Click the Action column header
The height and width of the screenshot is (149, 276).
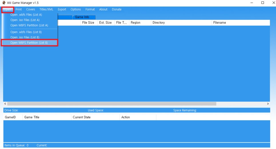[138, 117]
